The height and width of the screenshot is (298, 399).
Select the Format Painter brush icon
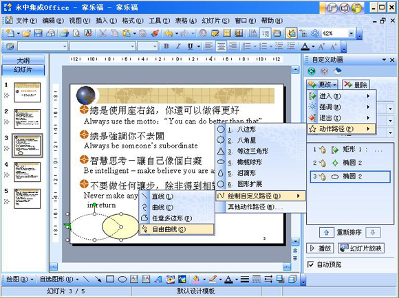point(155,33)
